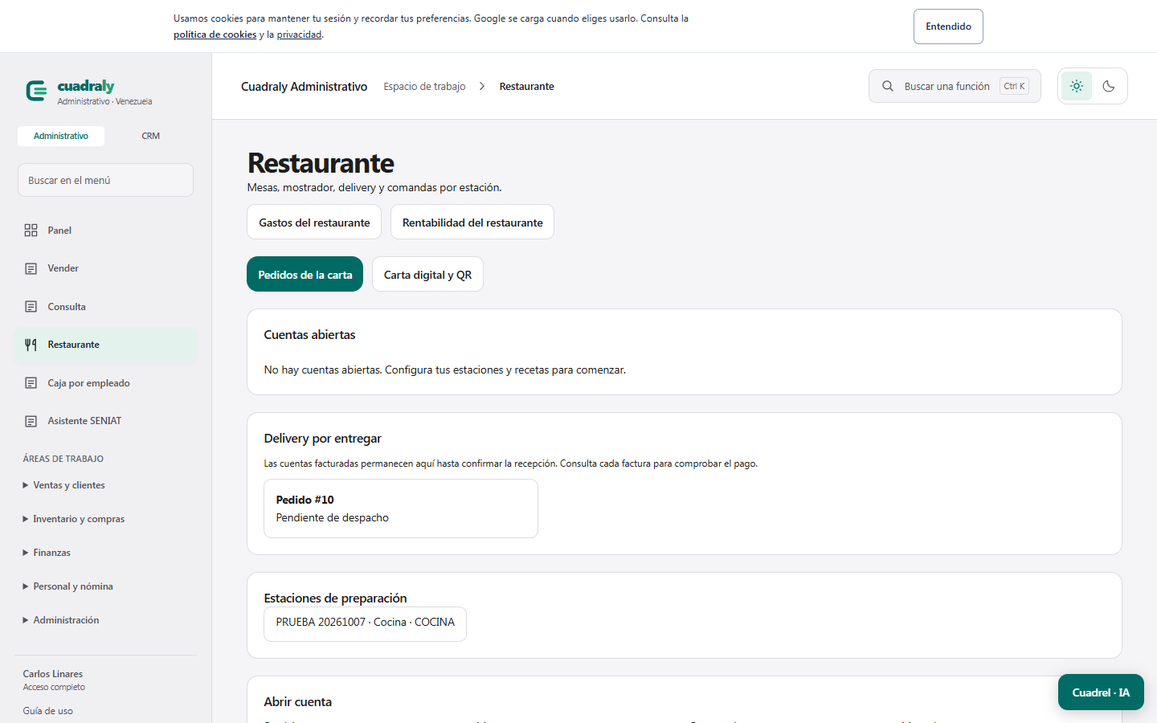Select the Administrativo tab
The height and width of the screenshot is (723, 1157).
point(61,136)
